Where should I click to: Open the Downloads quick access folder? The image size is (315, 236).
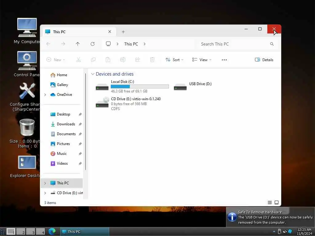pyautogui.click(x=66, y=124)
